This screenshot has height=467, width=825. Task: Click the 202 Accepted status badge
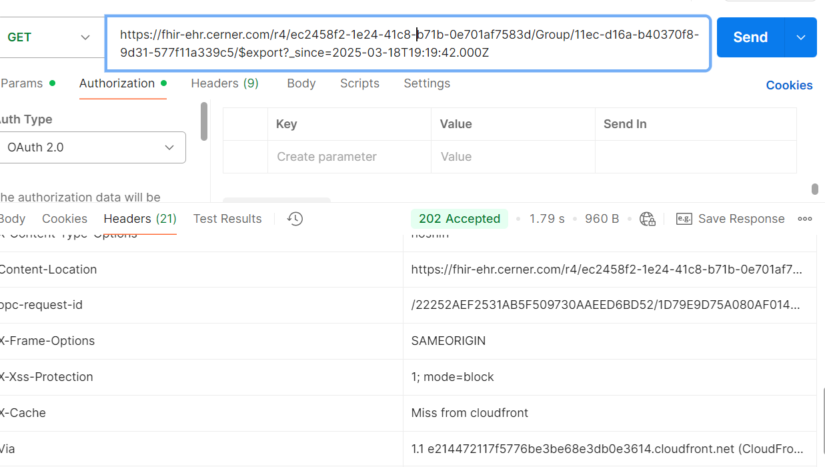[x=459, y=219]
